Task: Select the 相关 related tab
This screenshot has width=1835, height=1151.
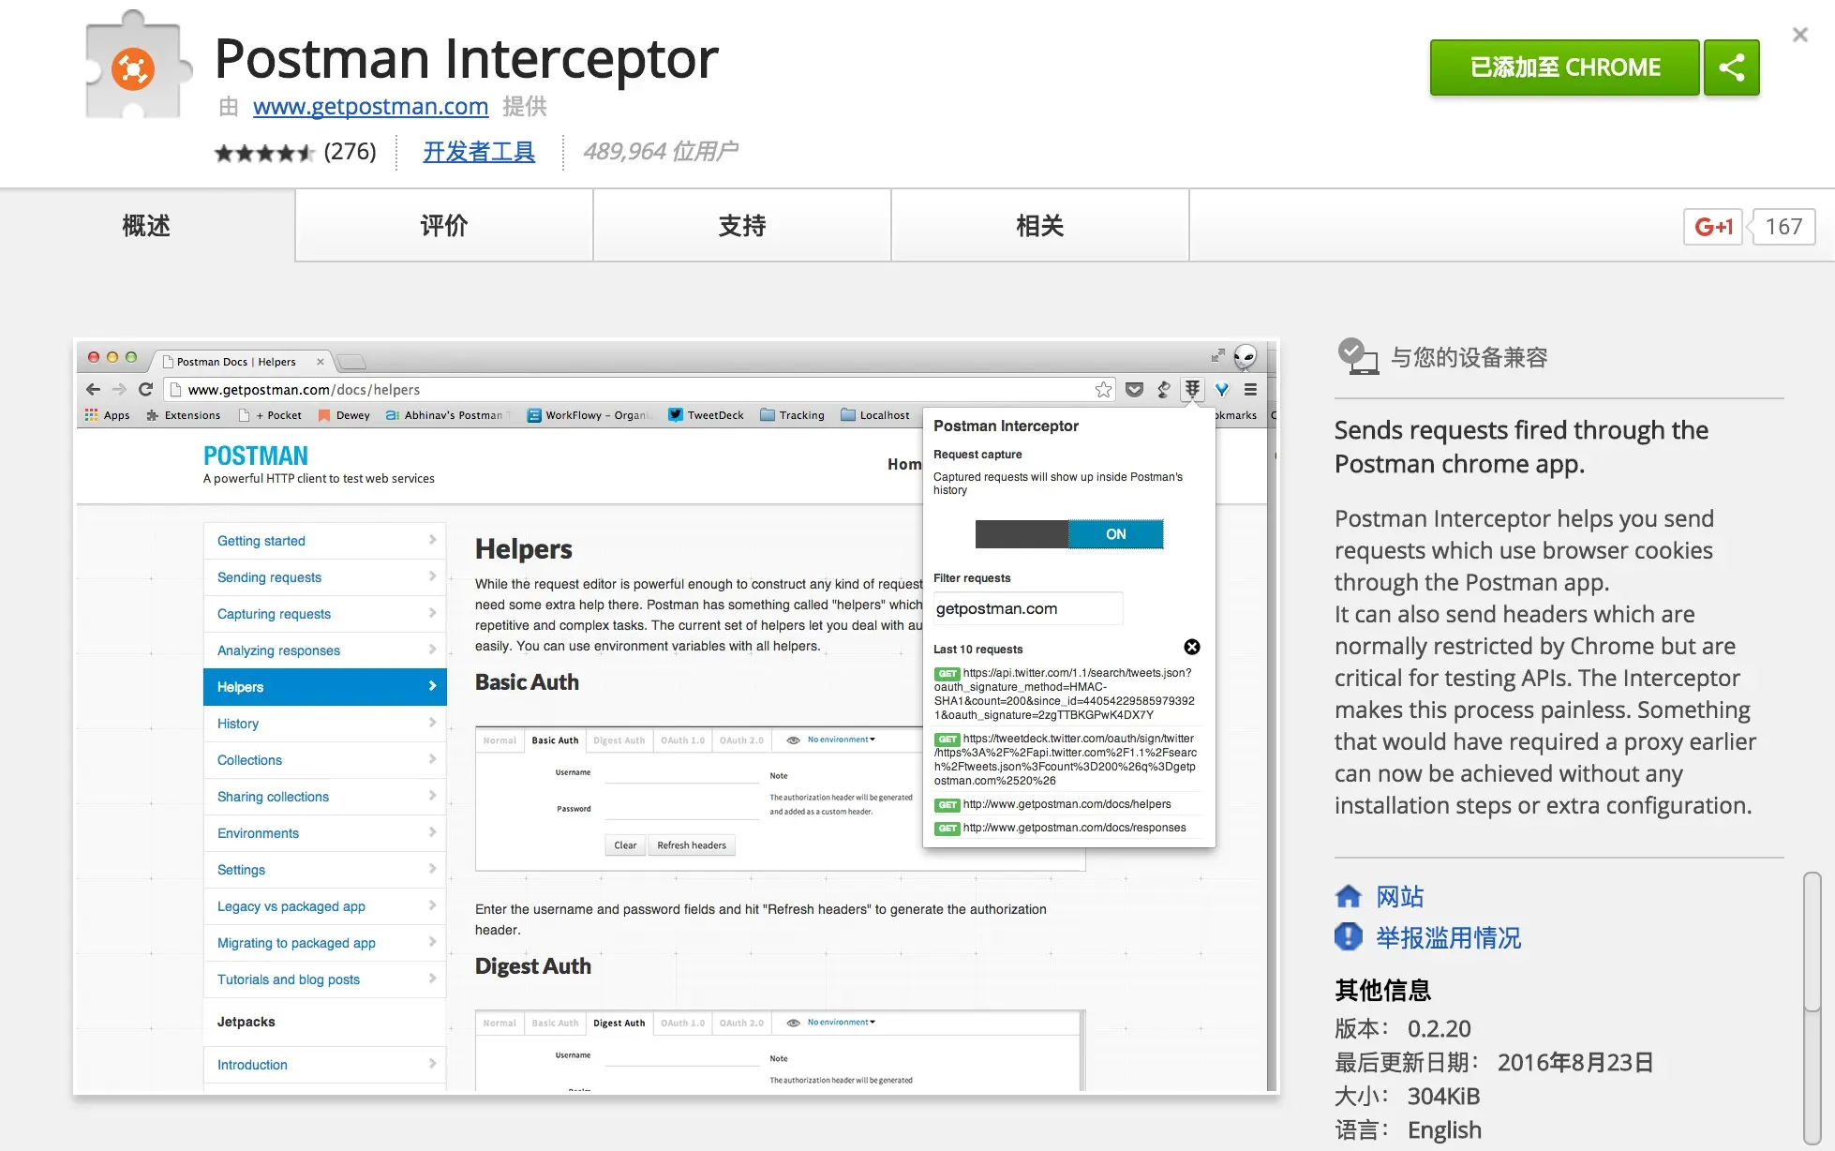Action: click(x=1039, y=226)
